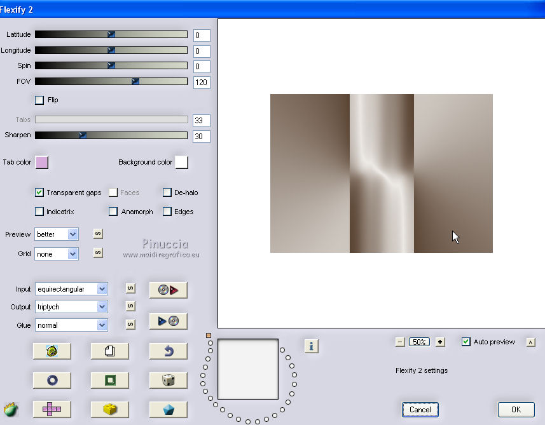545x425 pixels.
Task: Click the disc-to-arrow settings button
Action: coord(169,290)
